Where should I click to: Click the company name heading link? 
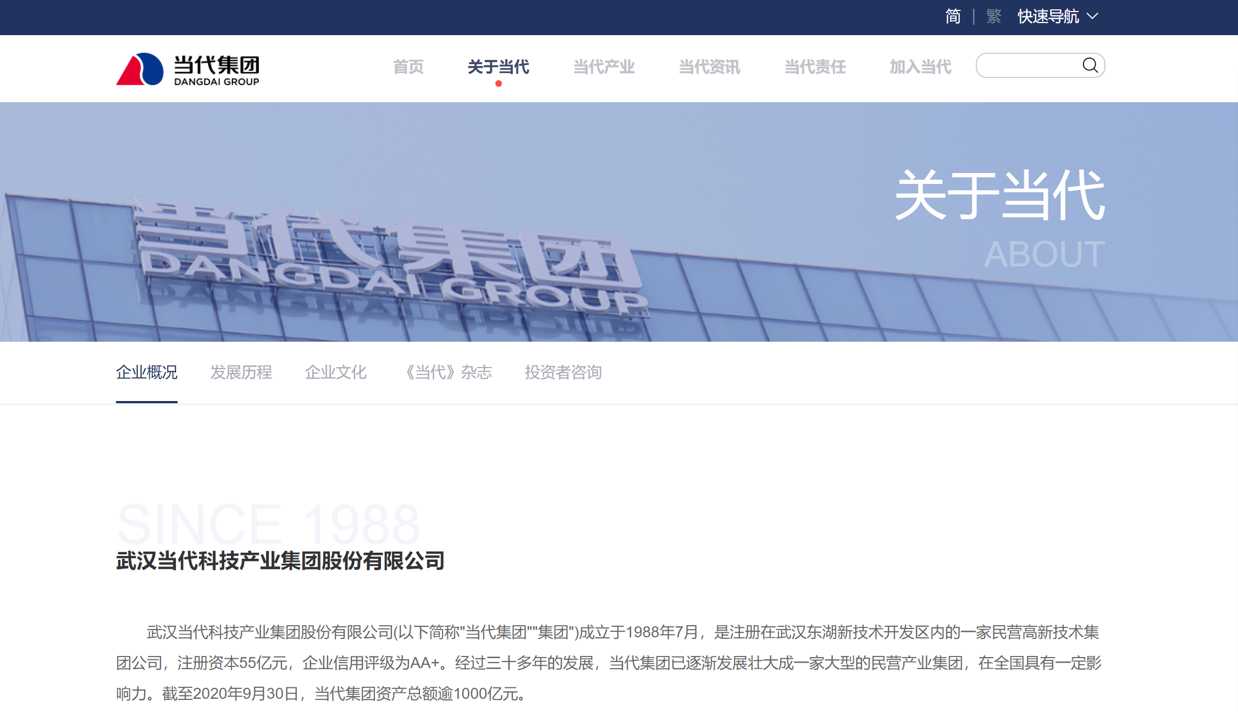(x=280, y=562)
